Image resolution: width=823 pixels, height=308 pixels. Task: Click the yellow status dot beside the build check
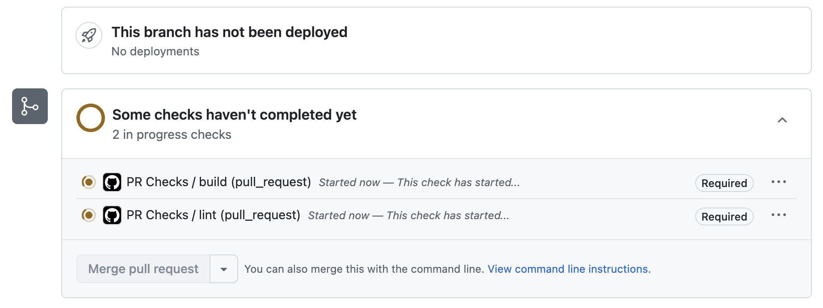pyautogui.click(x=88, y=182)
